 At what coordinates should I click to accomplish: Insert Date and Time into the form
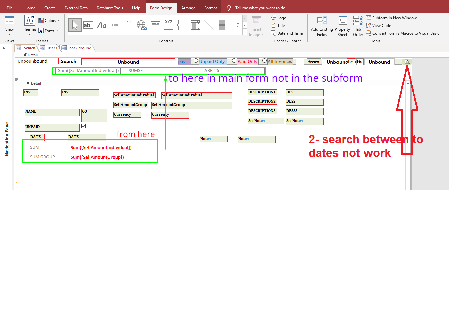(x=287, y=33)
